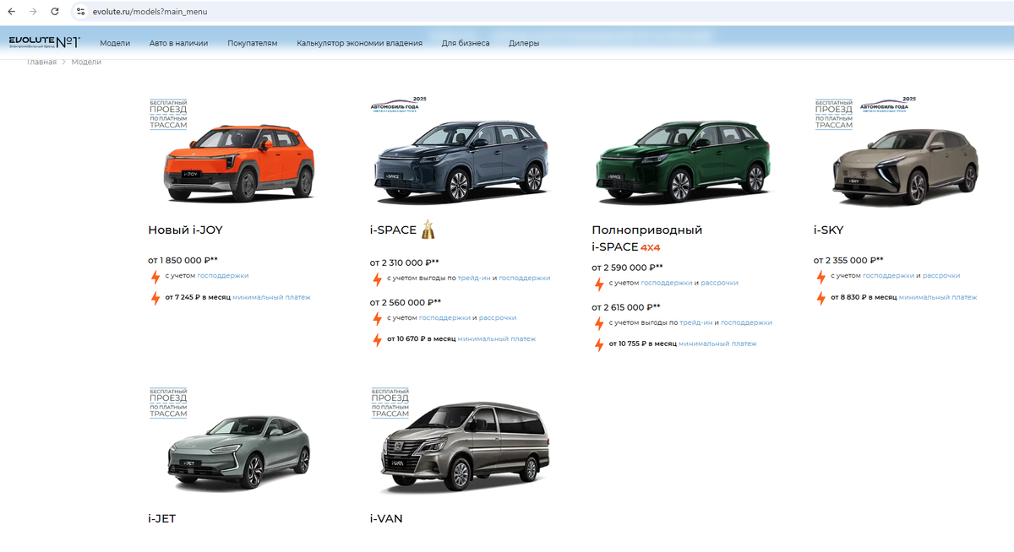Click the Модели breadcrumb text
Screen dimensions: 1014x552
86,62
